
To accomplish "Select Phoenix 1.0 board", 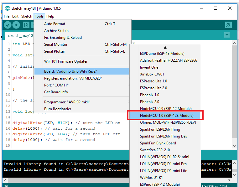I will 165,95.
